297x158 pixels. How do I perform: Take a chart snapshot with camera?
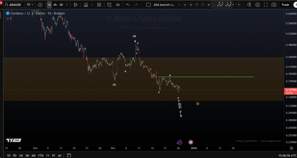274,5
